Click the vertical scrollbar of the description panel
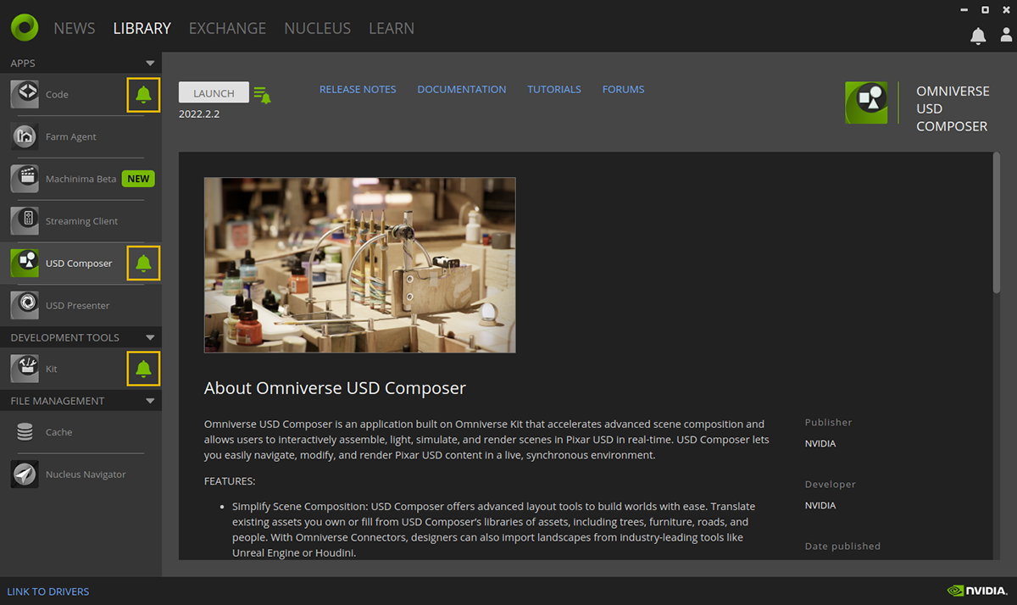1017x605 pixels. (997, 224)
